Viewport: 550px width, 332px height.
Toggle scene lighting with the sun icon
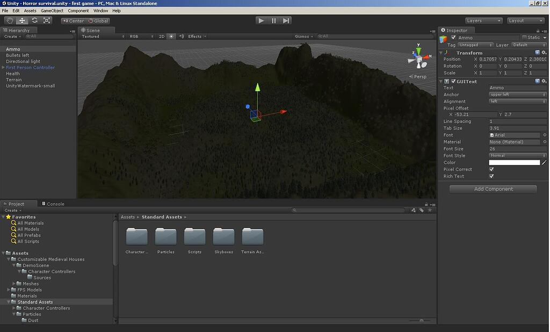pos(171,36)
